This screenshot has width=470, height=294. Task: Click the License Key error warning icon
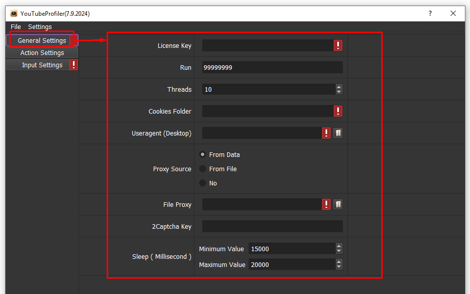click(338, 45)
